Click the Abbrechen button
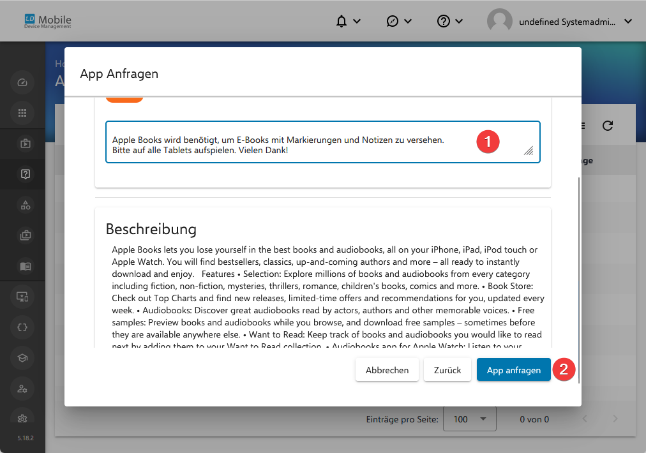646x453 pixels. [387, 370]
